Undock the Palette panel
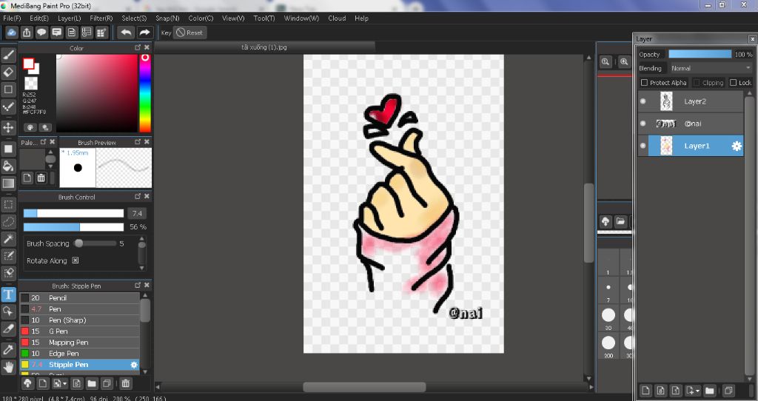Image resolution: width=758 pixels, height=401 pixels. (44, 142)
